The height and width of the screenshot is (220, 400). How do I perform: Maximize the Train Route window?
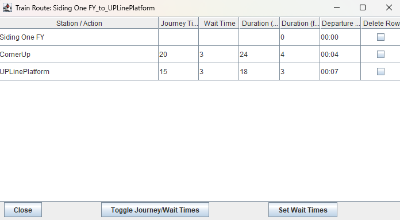[x=363, y=7]
